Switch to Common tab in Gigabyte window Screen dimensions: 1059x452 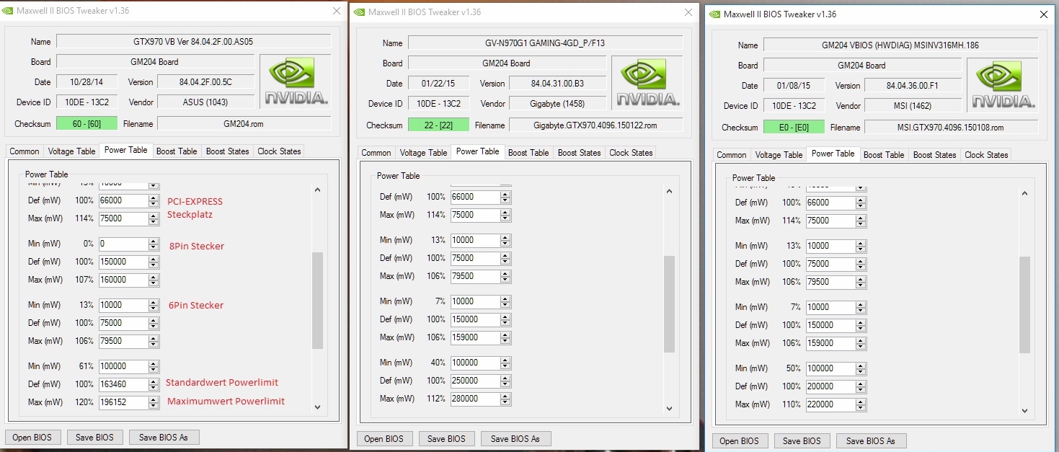click(376, 153)
